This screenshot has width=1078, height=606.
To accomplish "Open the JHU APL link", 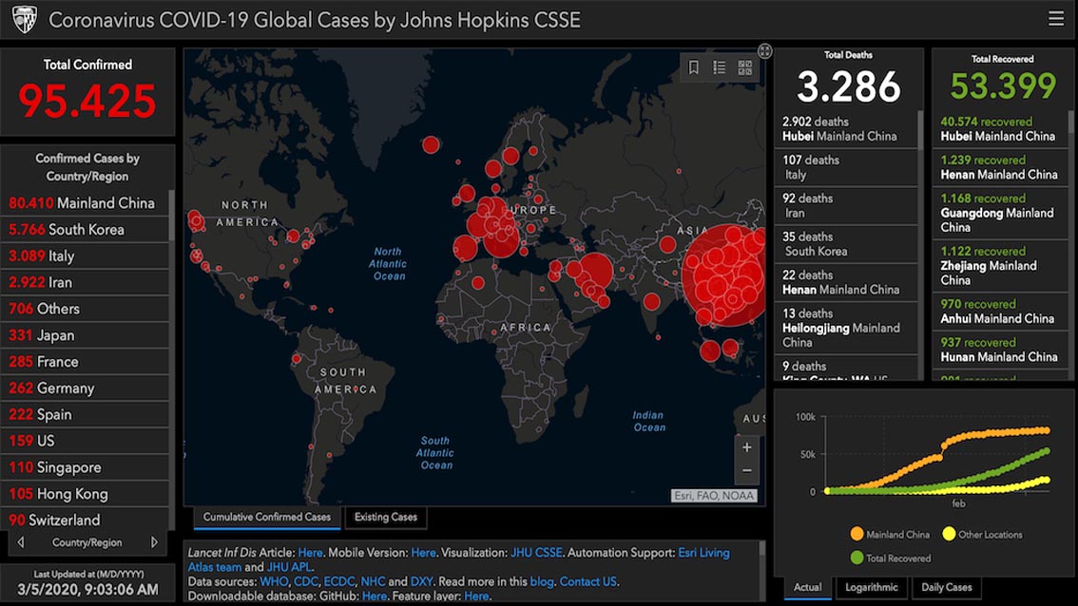I will click(x=289, y=567).
